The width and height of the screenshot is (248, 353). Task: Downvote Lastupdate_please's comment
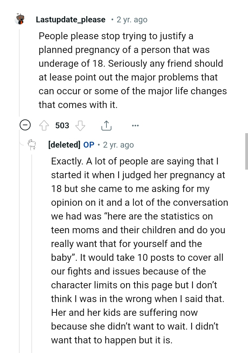tap(80, 126)
